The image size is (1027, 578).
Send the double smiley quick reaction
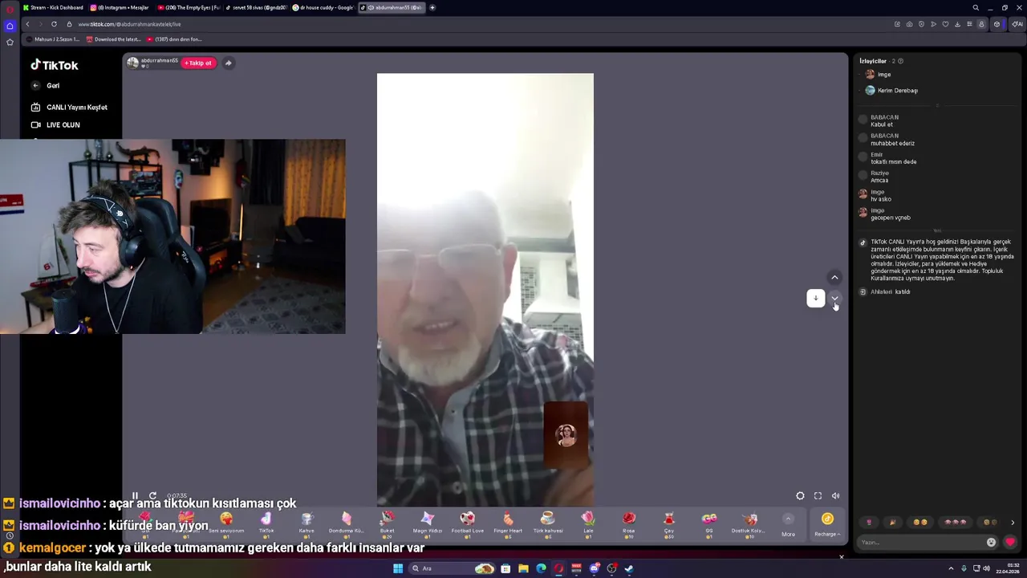920,522
